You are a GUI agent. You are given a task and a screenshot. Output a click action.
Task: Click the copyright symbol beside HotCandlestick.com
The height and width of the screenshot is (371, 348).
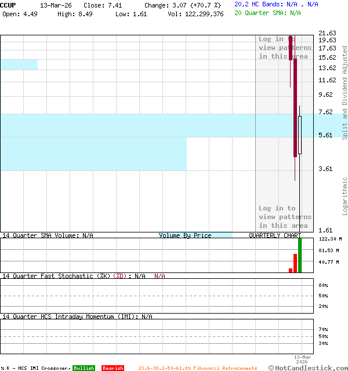click(x=271, y=368)
